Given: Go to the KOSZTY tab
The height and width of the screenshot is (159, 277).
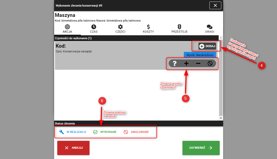Looking at the screenshot, I should 148,29.
